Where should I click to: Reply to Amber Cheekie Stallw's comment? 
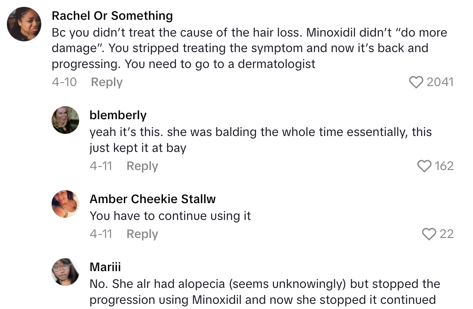142,234
